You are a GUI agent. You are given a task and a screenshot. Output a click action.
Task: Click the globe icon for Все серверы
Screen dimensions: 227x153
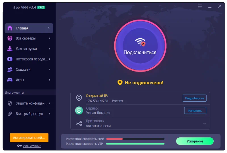(10, 38)
